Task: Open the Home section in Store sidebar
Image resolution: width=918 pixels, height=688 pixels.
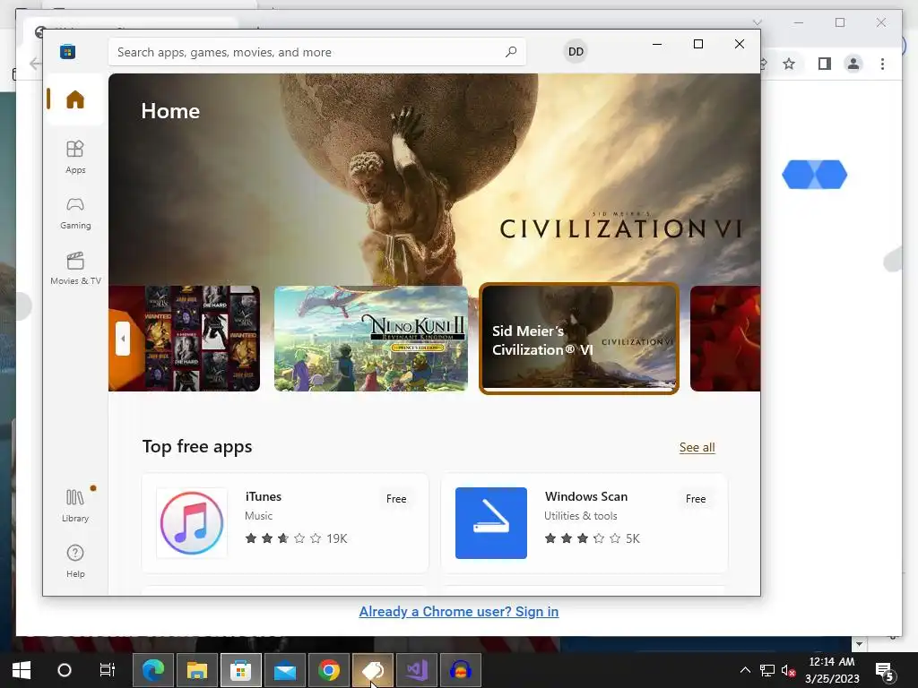Action: pos(75,99)
